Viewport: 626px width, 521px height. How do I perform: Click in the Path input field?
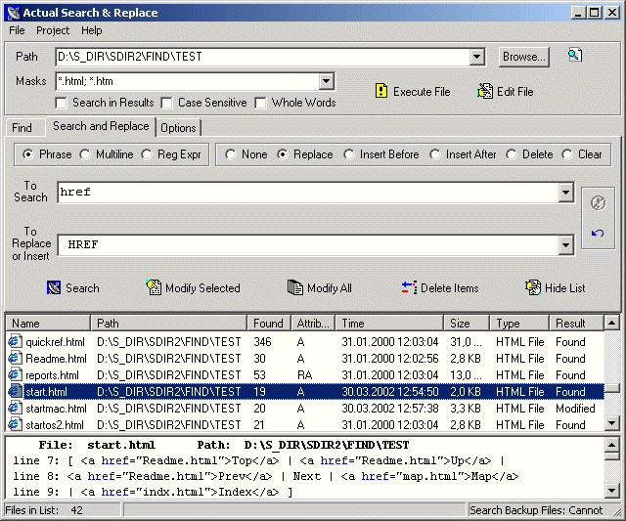(x=263, y=57)
